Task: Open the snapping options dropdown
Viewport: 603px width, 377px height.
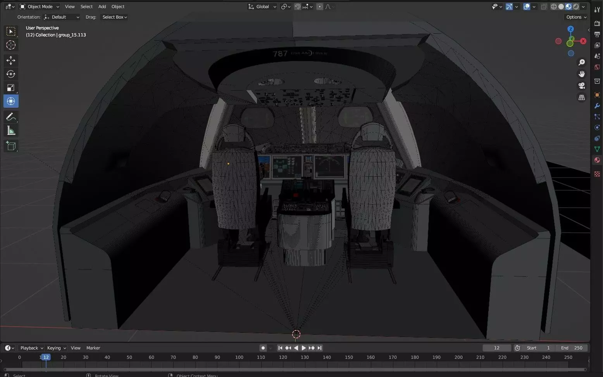Action: [x=308, y=7]
